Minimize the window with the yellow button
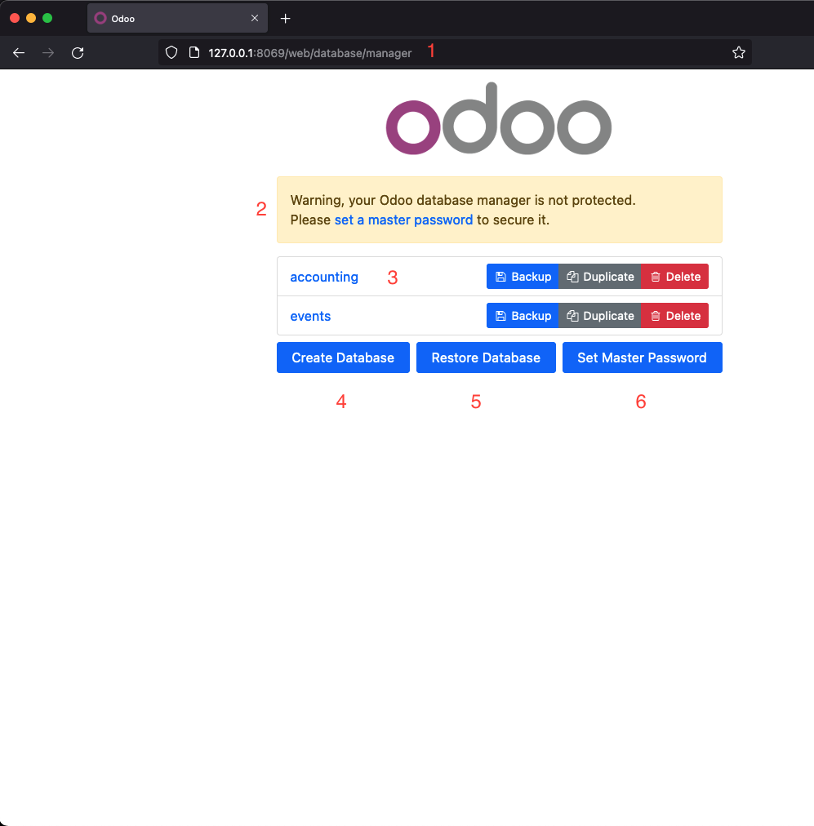This screenshot has height=826, width=814. tap(31, 19)
